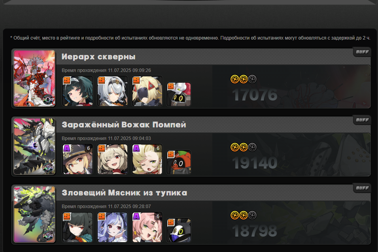Click winking blonde A-rank agent portrait
The height and width of the screenshot is (252, 378).
(147, 159)
